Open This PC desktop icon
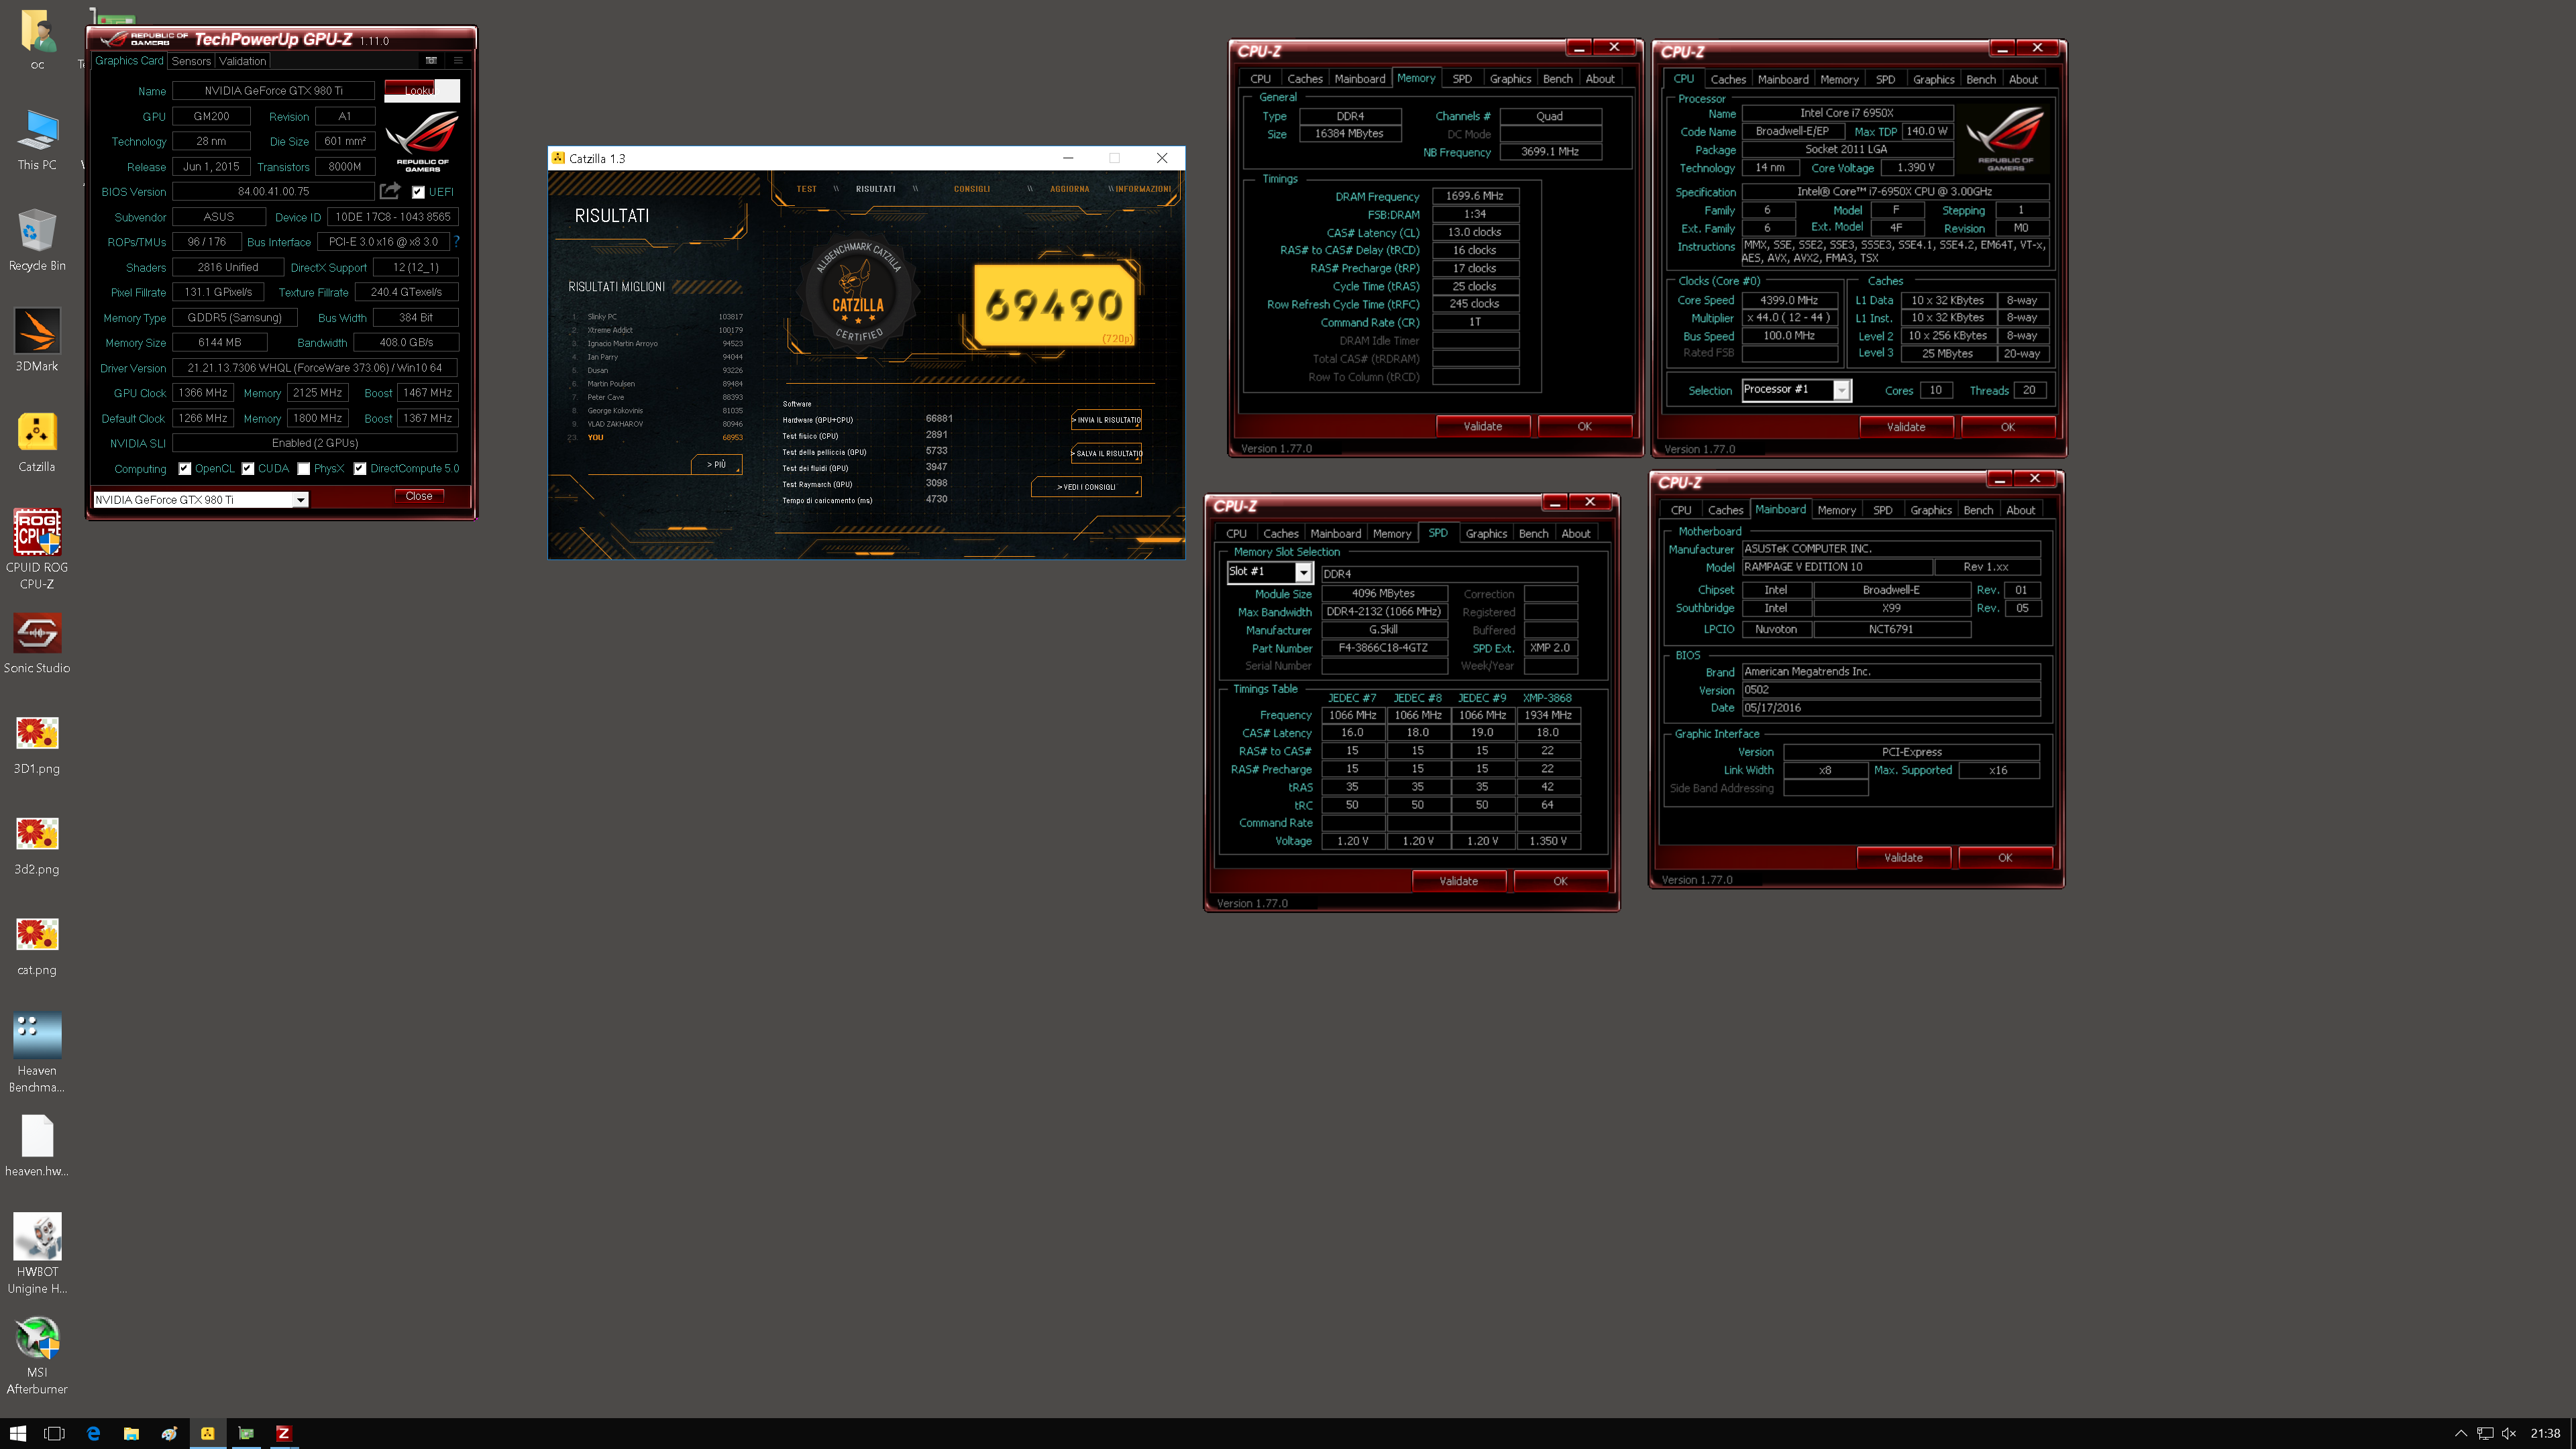 pos(37,140)
